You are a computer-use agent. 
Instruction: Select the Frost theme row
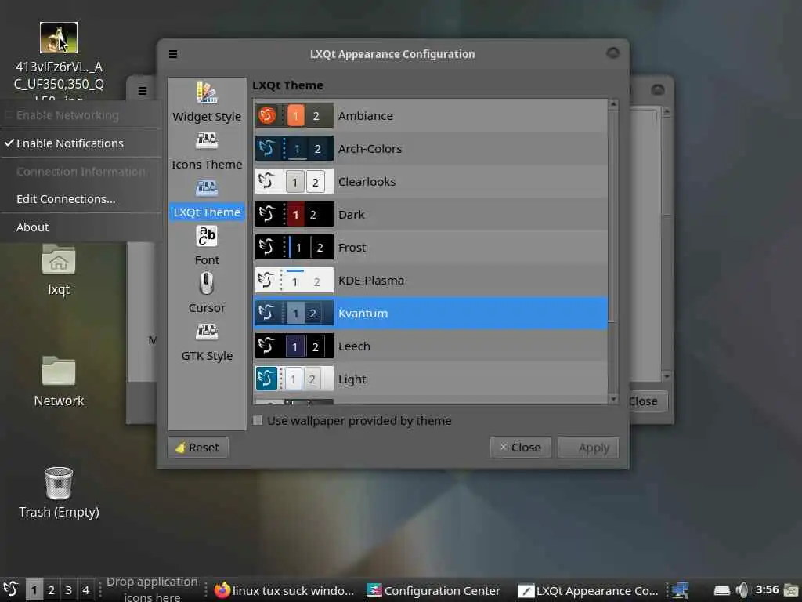click(431, 247)
